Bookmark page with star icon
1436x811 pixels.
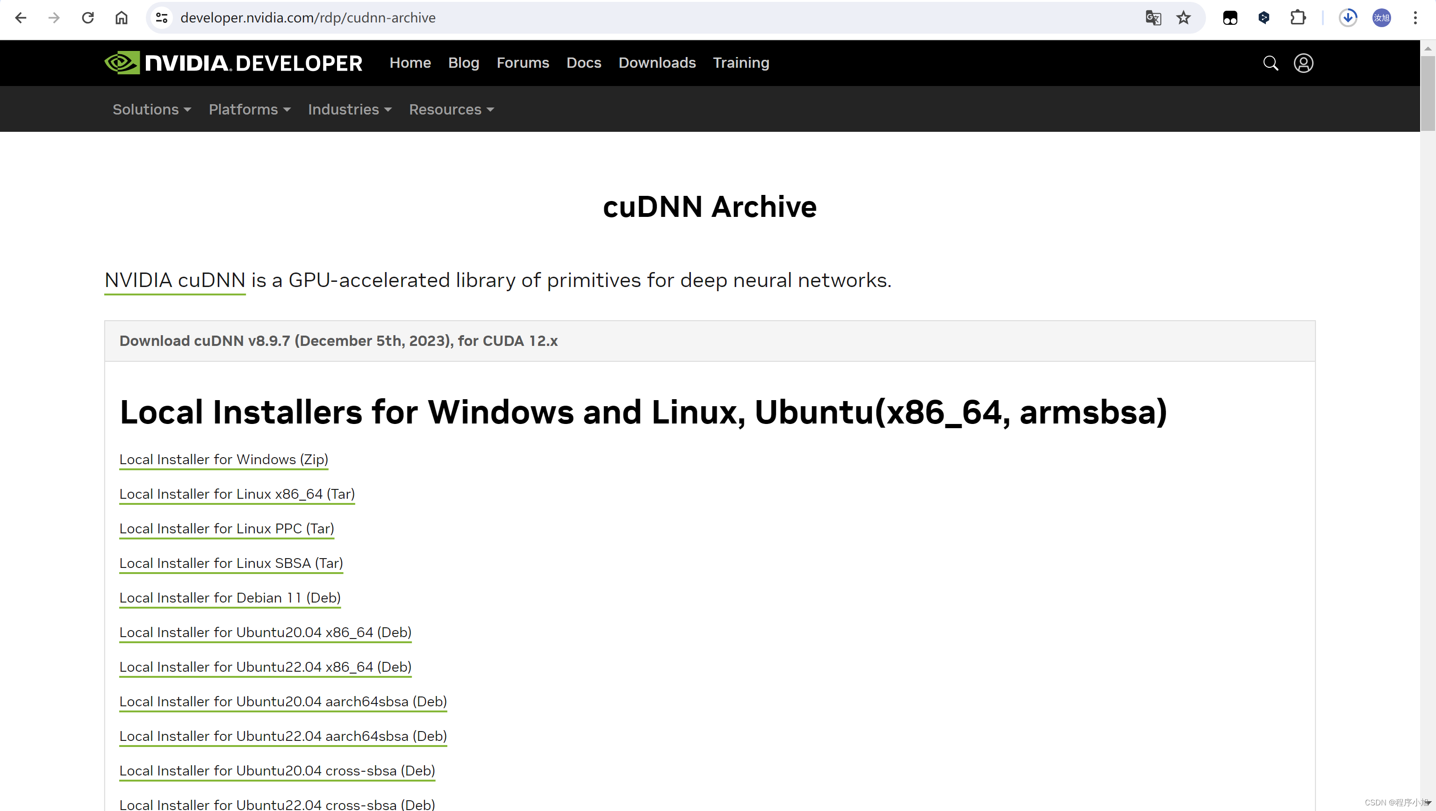tap(1183, 18)
